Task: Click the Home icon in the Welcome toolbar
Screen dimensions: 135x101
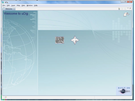Action: pyautogui.click(x=119, y=9)
